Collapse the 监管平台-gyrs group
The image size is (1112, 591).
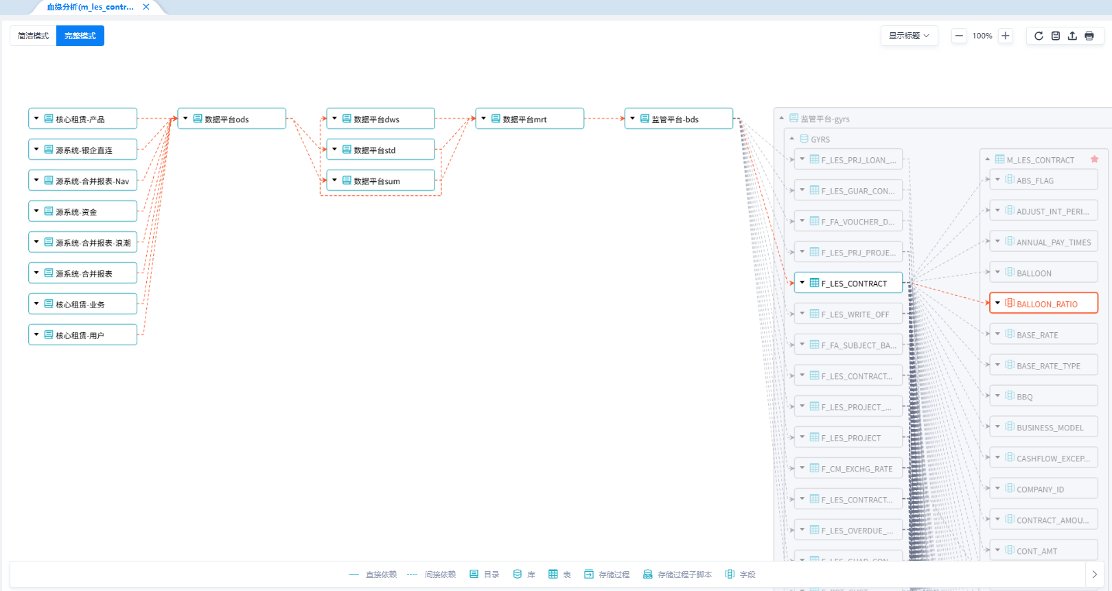[781, 118]
